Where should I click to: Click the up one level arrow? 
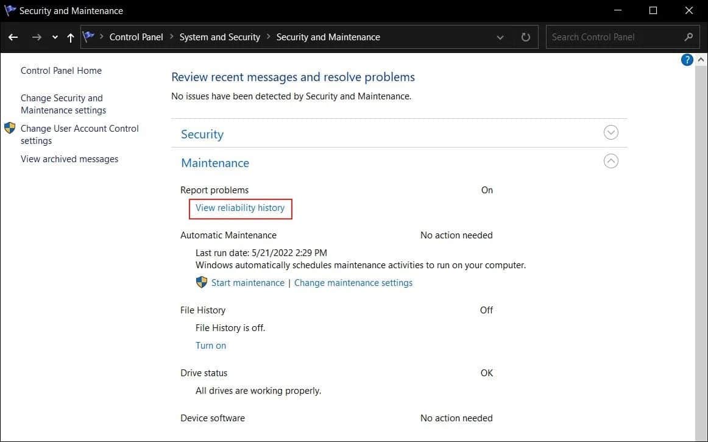[70, 37]
